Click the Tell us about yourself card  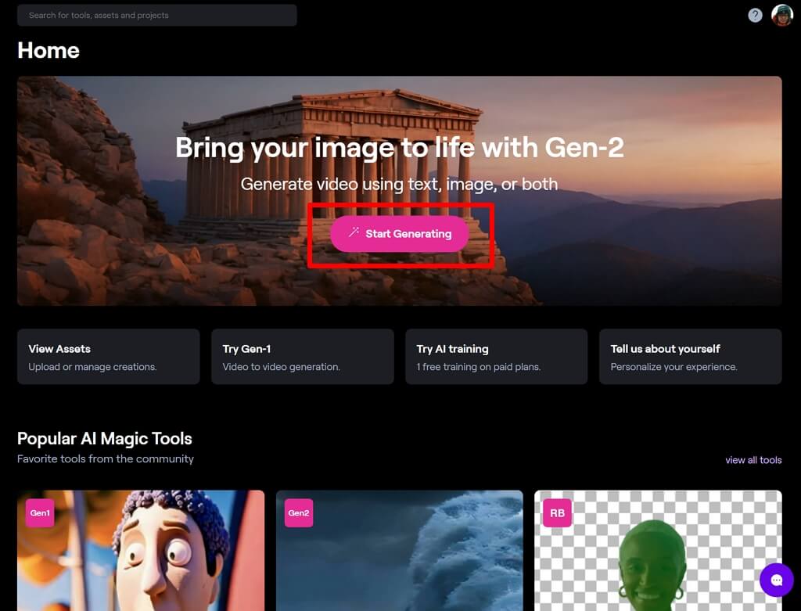pyautogui.click(x=690, y=357)
